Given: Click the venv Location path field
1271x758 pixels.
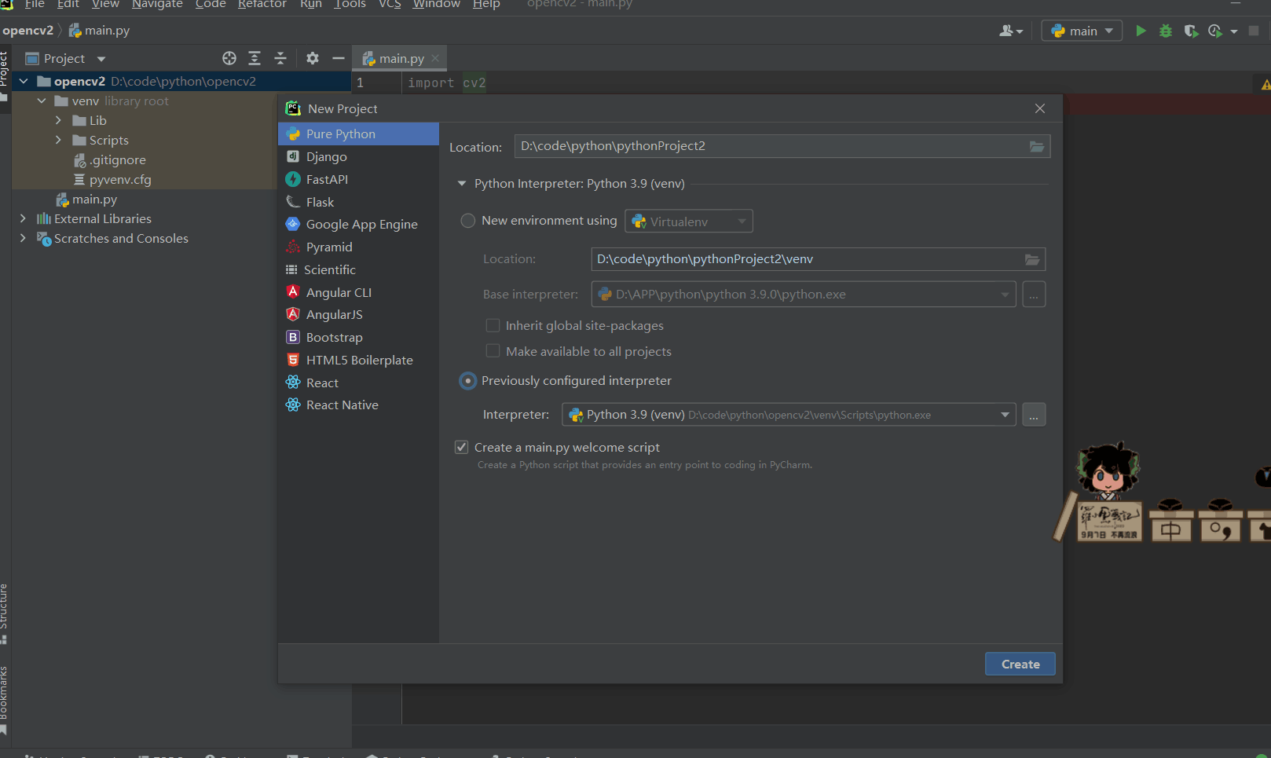Looking at the screenshot, I should (x=818, y=259).
